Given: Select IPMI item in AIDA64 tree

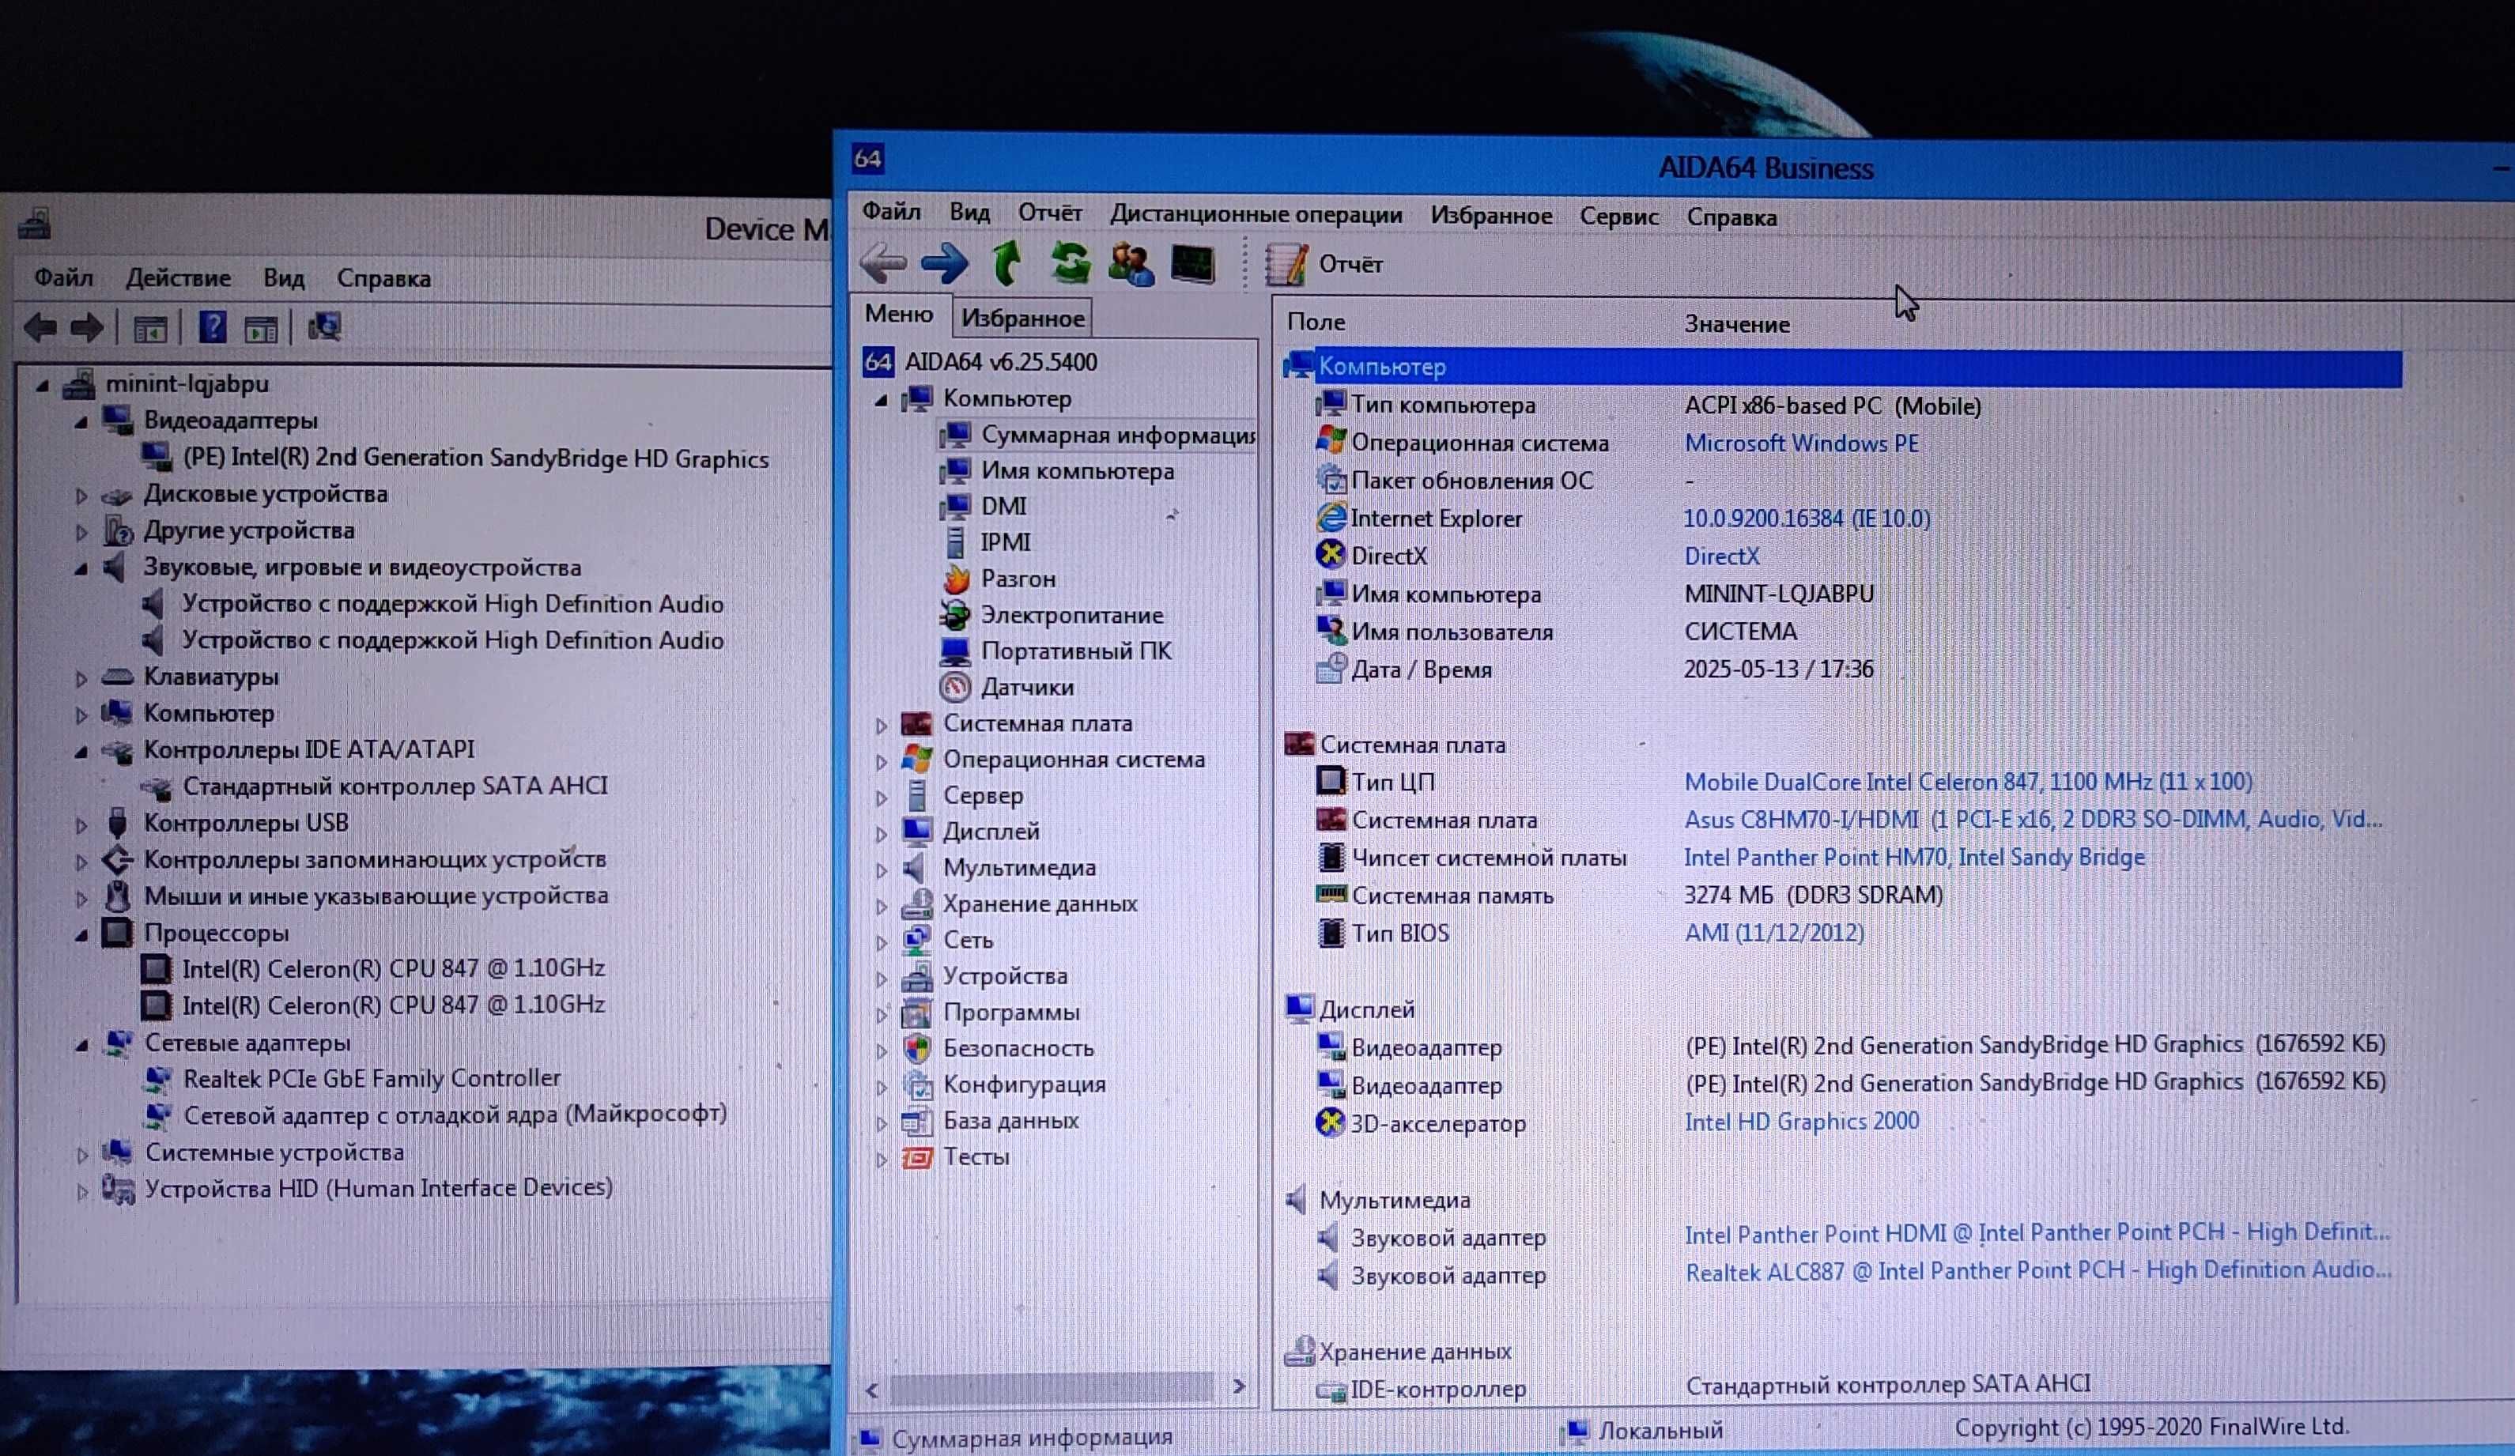Looking at the screenshot, I should coord(1005,542).
